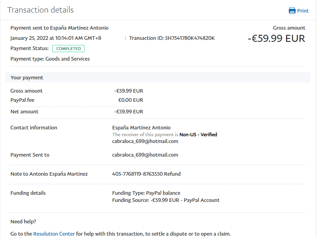This screenshot has height=238, width=317.
Task: Open the Resolution Center link
Action: click(x=54, y=234)
